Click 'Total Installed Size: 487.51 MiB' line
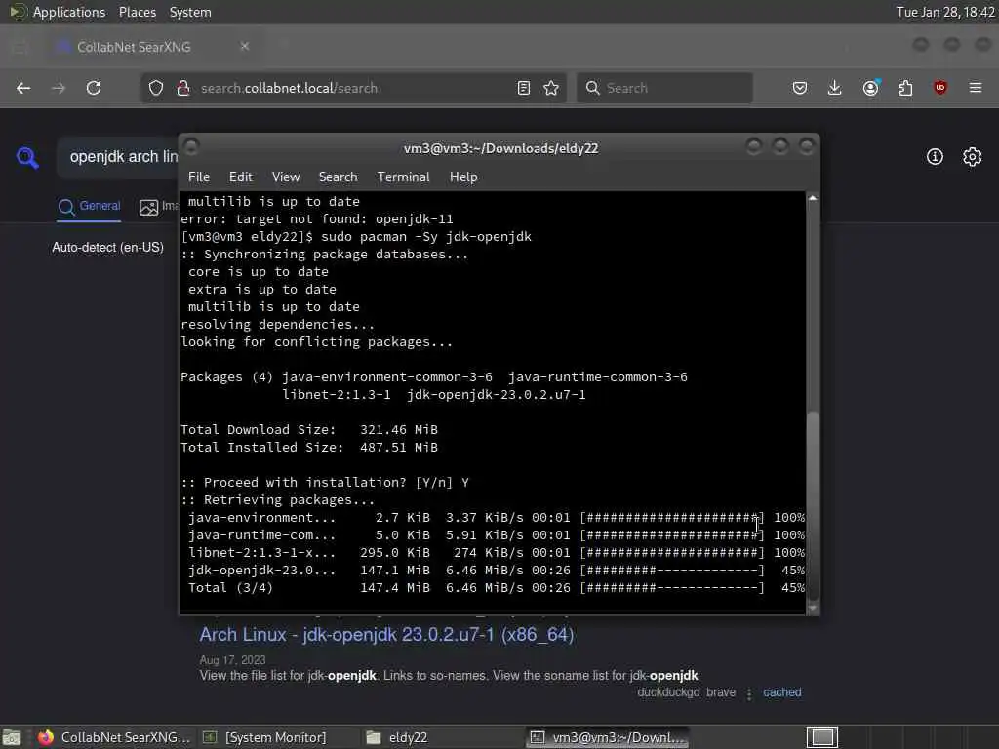This screenshot has width=999, height=749. click(x=309, y=447)
